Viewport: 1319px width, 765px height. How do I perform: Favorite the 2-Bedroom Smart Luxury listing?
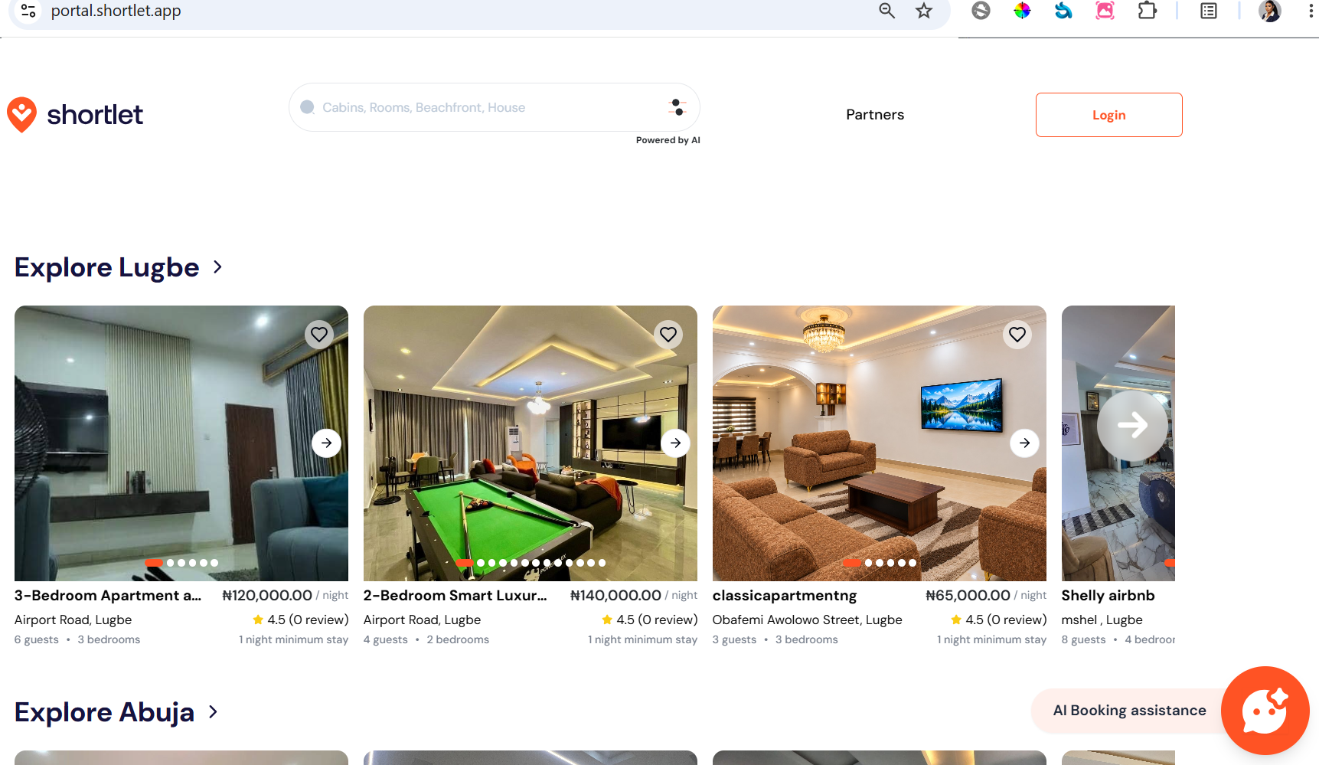pyautogui.click(x=668, y=334)
